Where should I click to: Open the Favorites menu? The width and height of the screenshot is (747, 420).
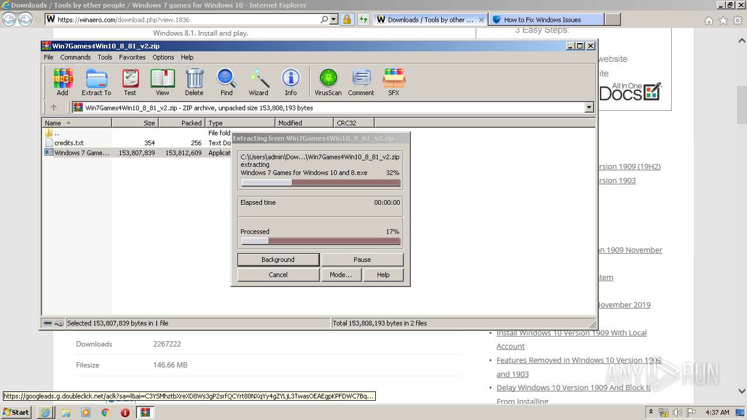(132, 57)
